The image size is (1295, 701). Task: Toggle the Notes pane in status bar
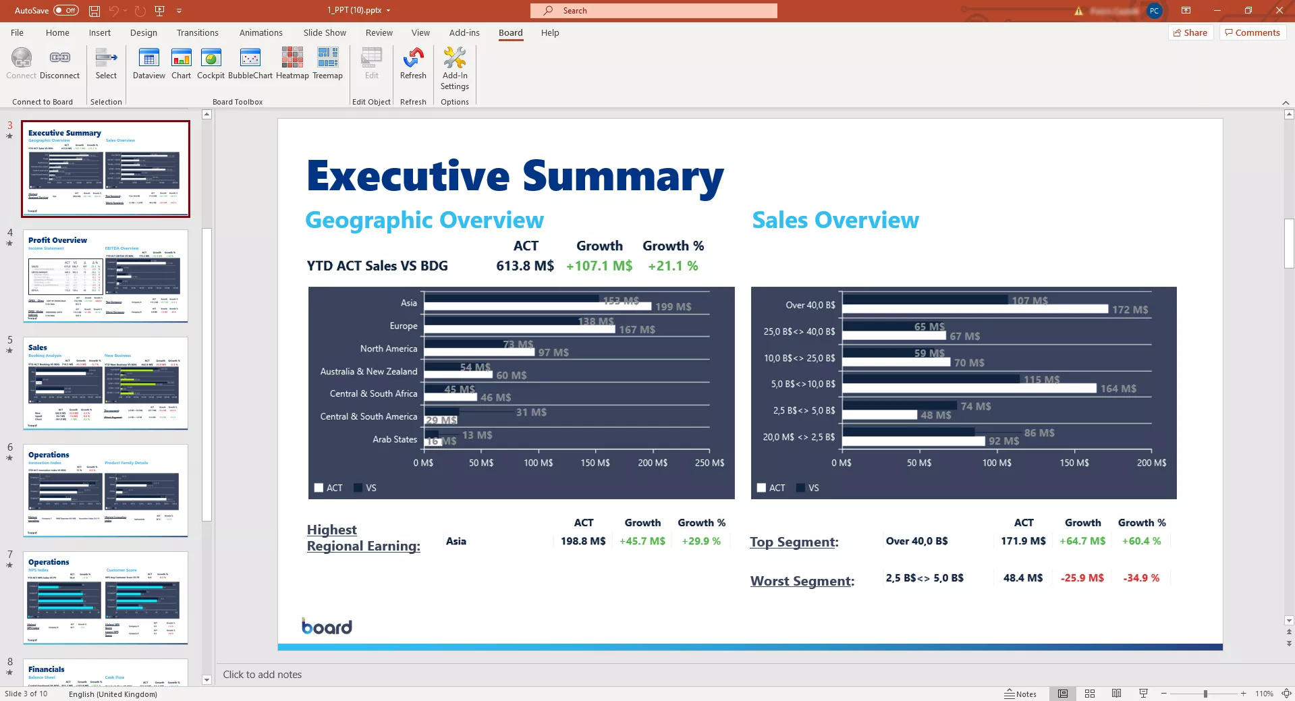pyautogui.click(x=1020, y=694)
